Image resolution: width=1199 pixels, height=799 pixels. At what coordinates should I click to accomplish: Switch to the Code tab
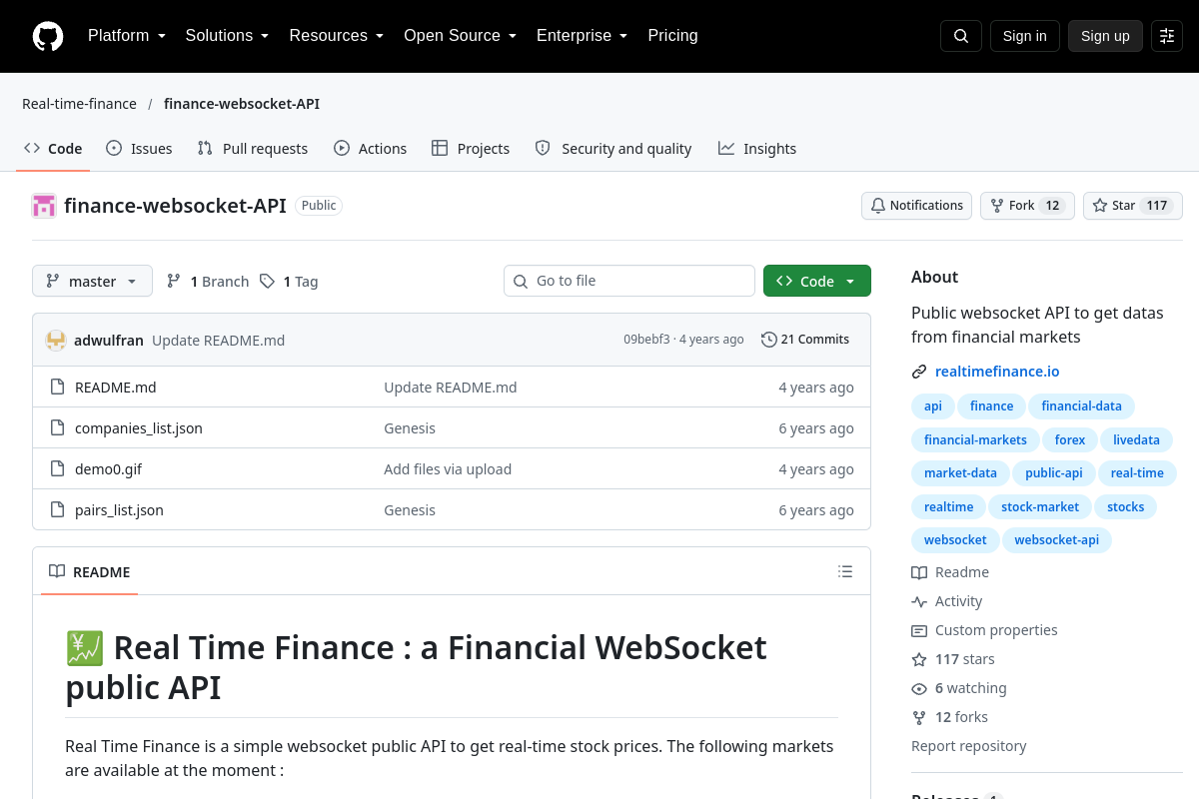pyautogui.click(x=53, y=149)
